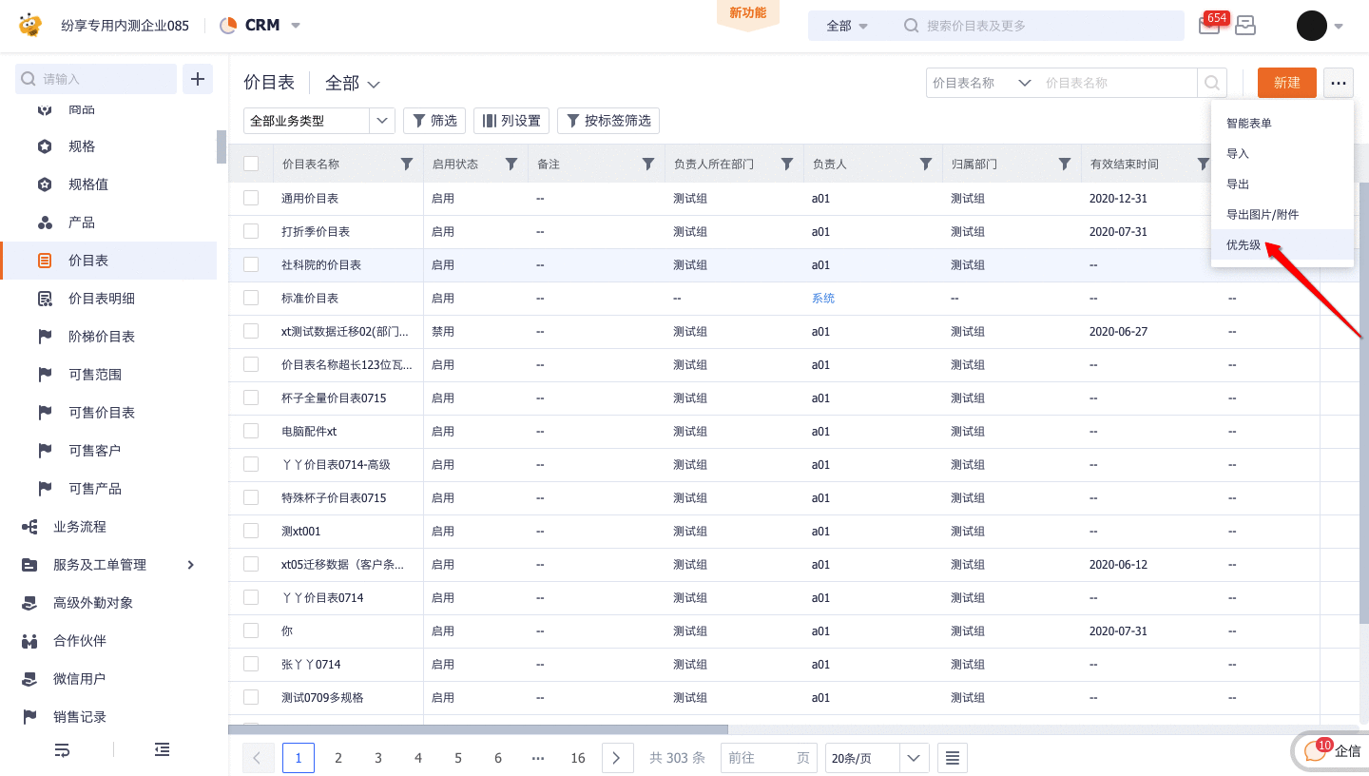
Task: Open the 系统 owner link
Action: point(823,298)
